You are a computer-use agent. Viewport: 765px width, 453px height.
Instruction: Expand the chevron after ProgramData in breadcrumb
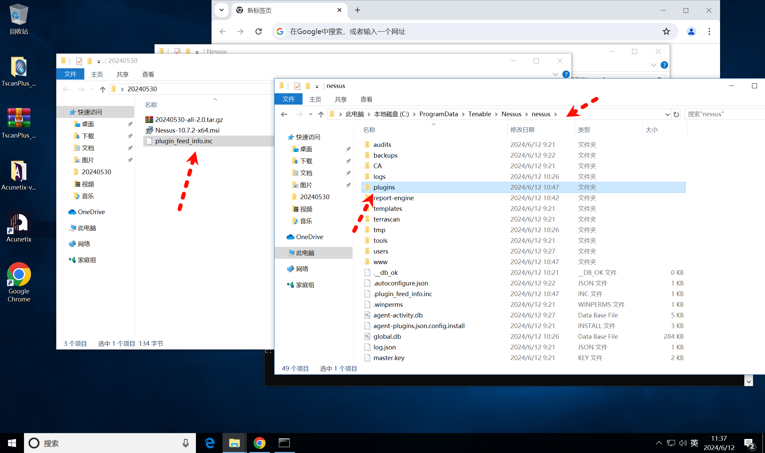point(463,114)
